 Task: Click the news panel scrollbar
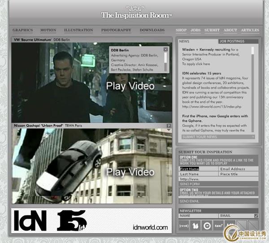coord(252,89)
